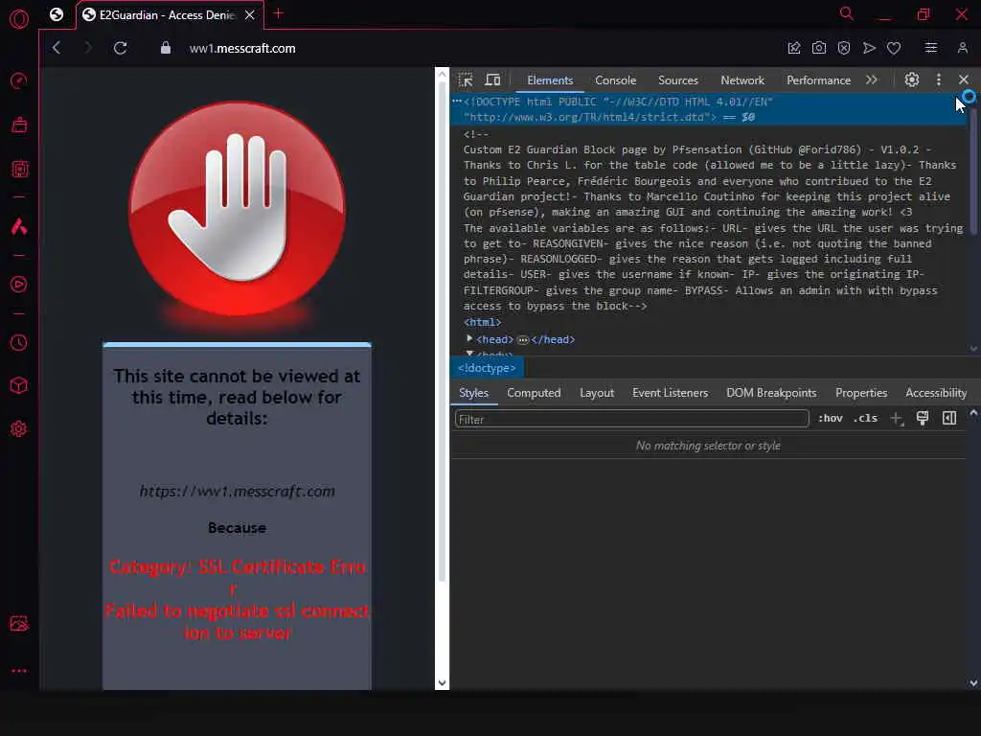The width and height of the screenshot is (981, 736).
Task: Open the Accessibility pane tab
Action: coord(936,393)
